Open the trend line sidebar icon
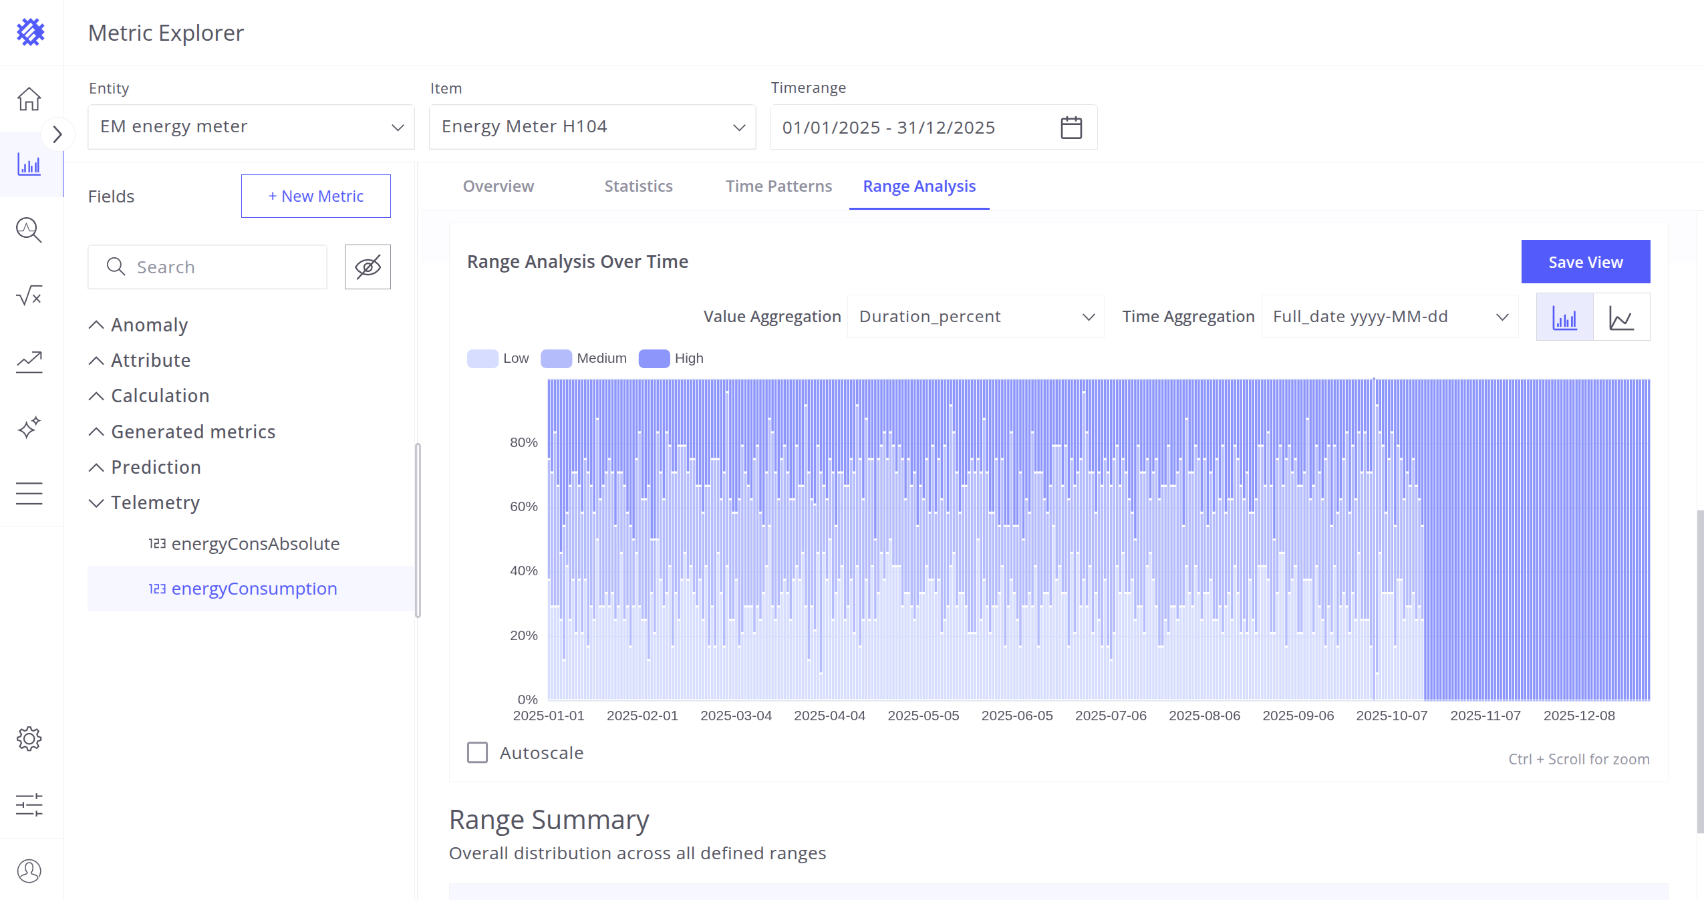Viewport: 1704px width, 900px height. click(29, 361)
